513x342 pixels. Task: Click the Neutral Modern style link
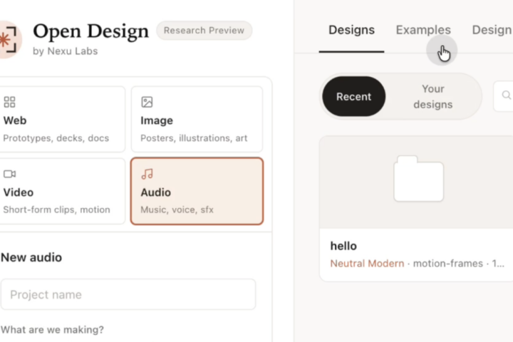pos(367,264)
